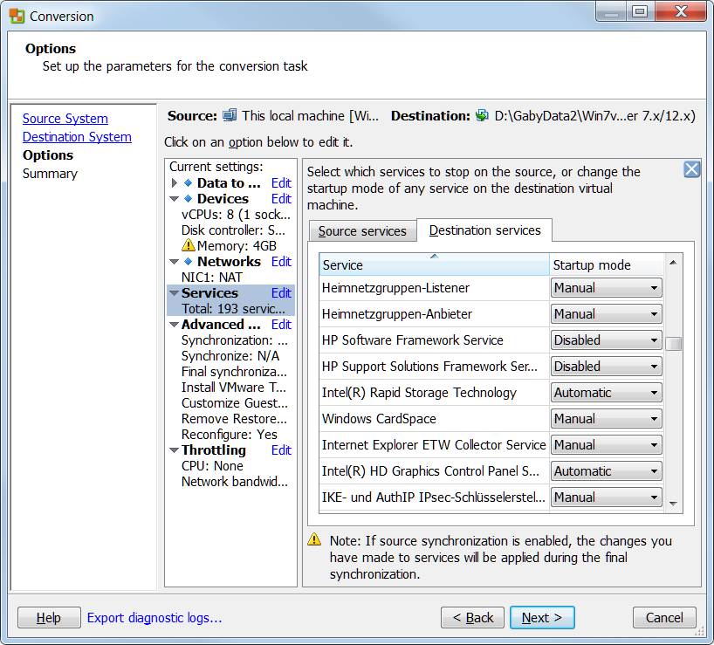Cancel the conversion wizard
The width and height of the screenshot is (714, 645).
pyautogui.click(x=664, y=618)
